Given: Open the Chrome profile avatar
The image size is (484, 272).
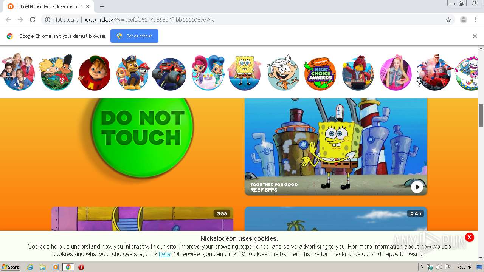Looking at the screenshot, I should tap(464, 20).
